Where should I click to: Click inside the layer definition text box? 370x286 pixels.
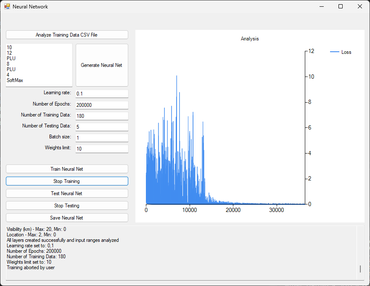(39, 65)
